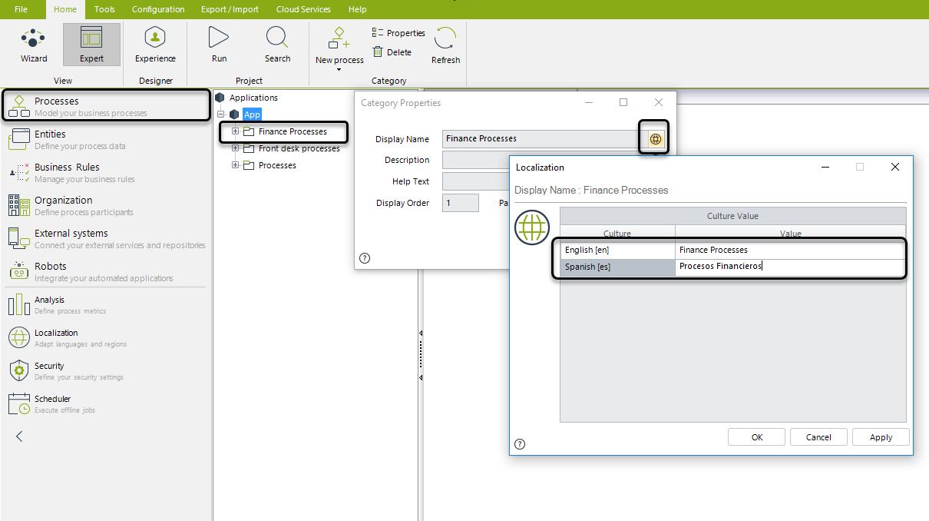Viewport: 929px width, 521px height.
Task: Select the App node in the tree
Action: coord(252,114)
